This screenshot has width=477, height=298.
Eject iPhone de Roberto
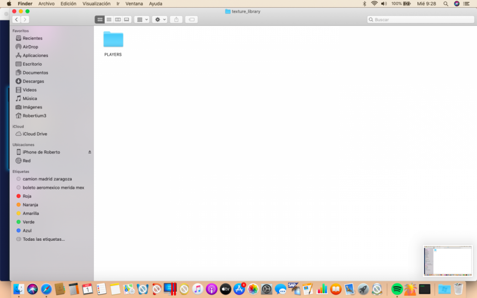(x=90, y=152)
